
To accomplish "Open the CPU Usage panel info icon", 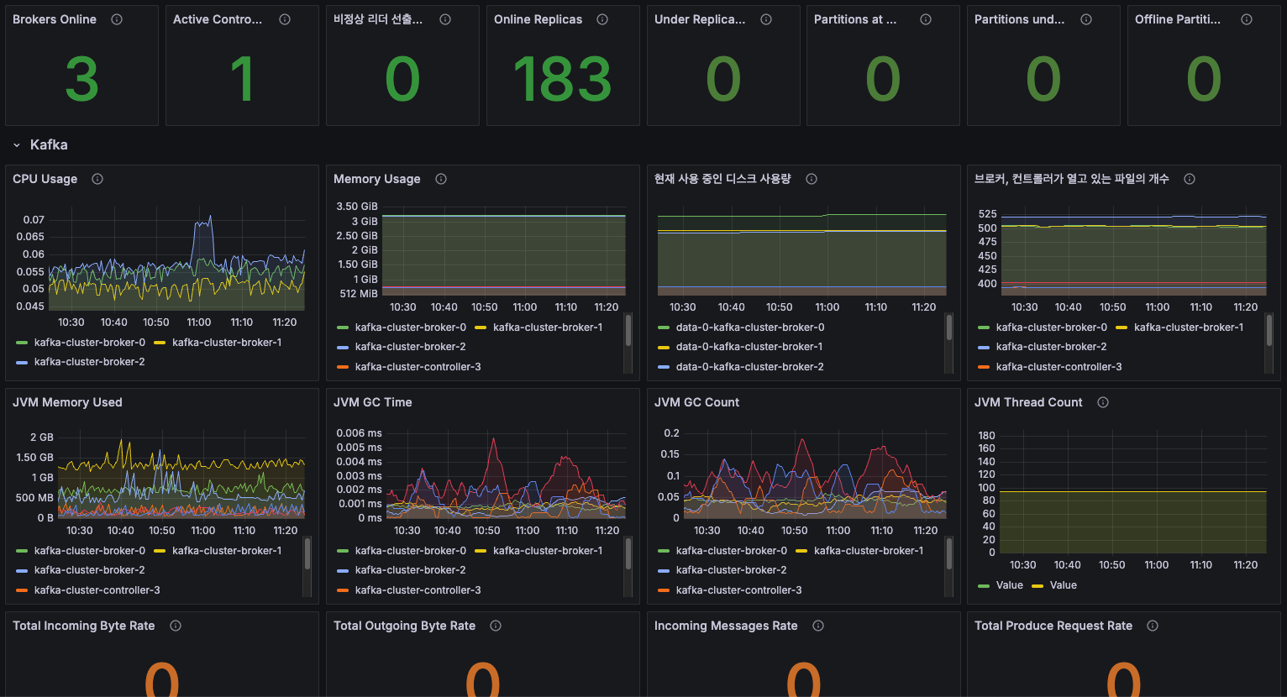I will click(x=97, y=179).
